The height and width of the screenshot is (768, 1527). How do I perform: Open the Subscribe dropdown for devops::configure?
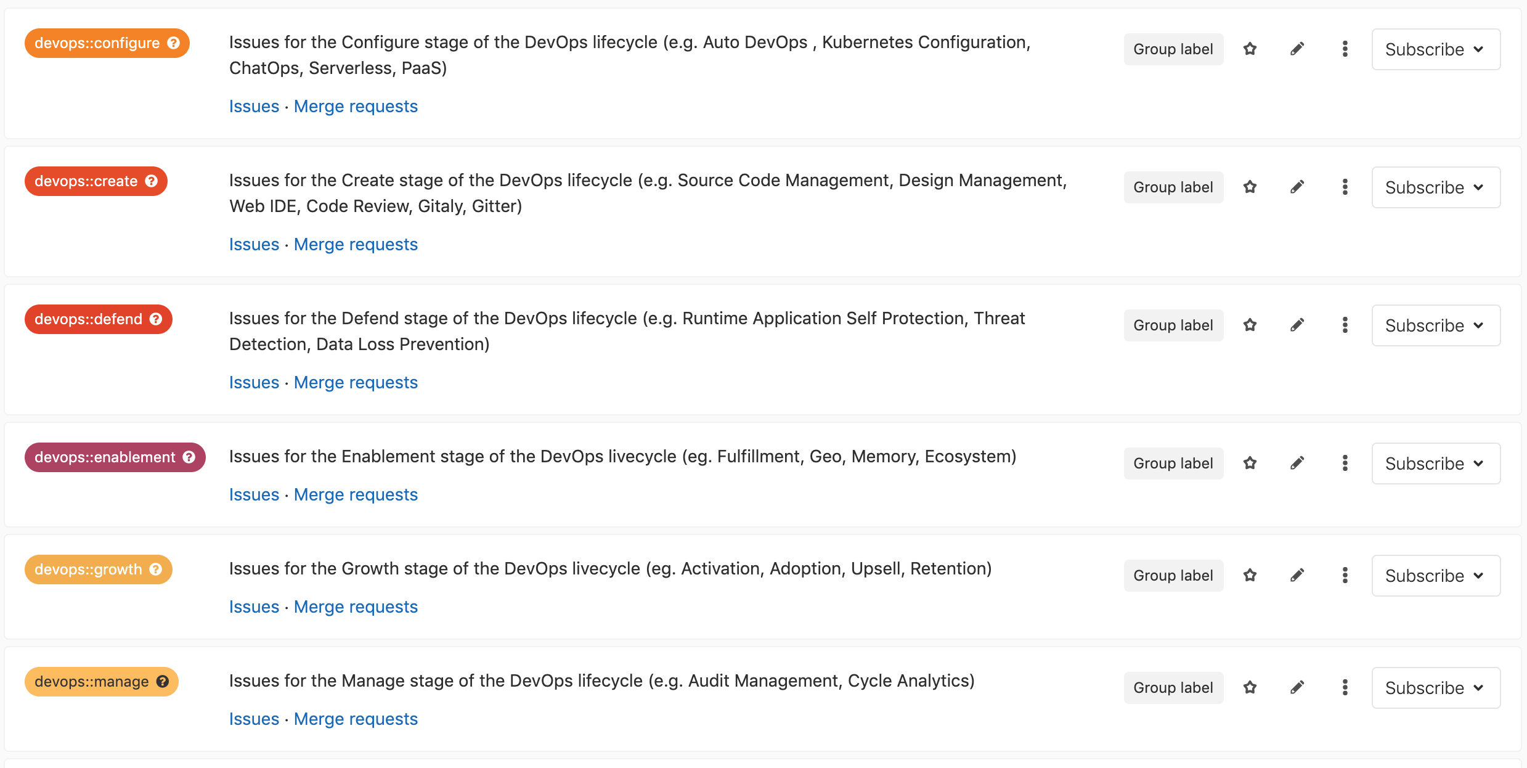pos(1435,49)
